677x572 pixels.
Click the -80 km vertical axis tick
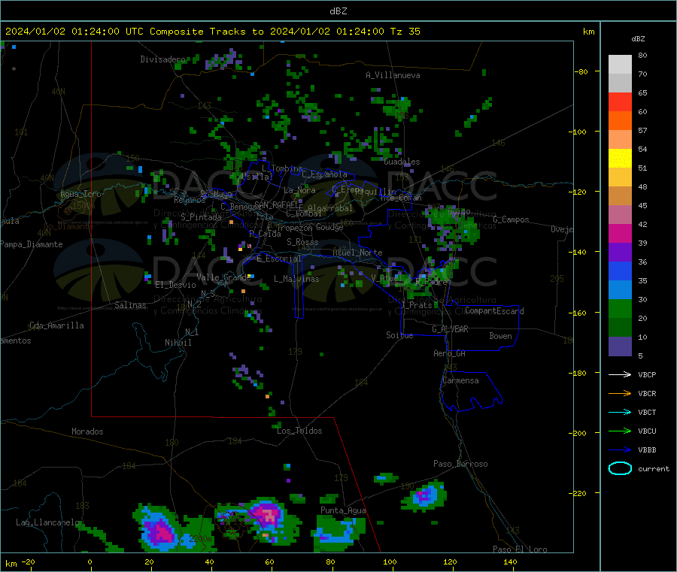tap(581, 71)
